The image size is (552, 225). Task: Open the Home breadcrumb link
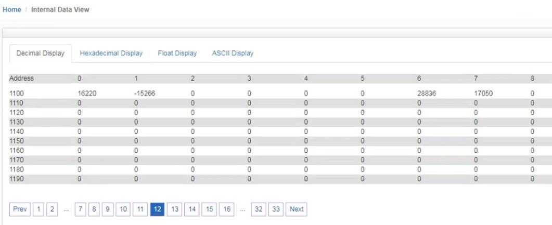[x=11, y=9]
